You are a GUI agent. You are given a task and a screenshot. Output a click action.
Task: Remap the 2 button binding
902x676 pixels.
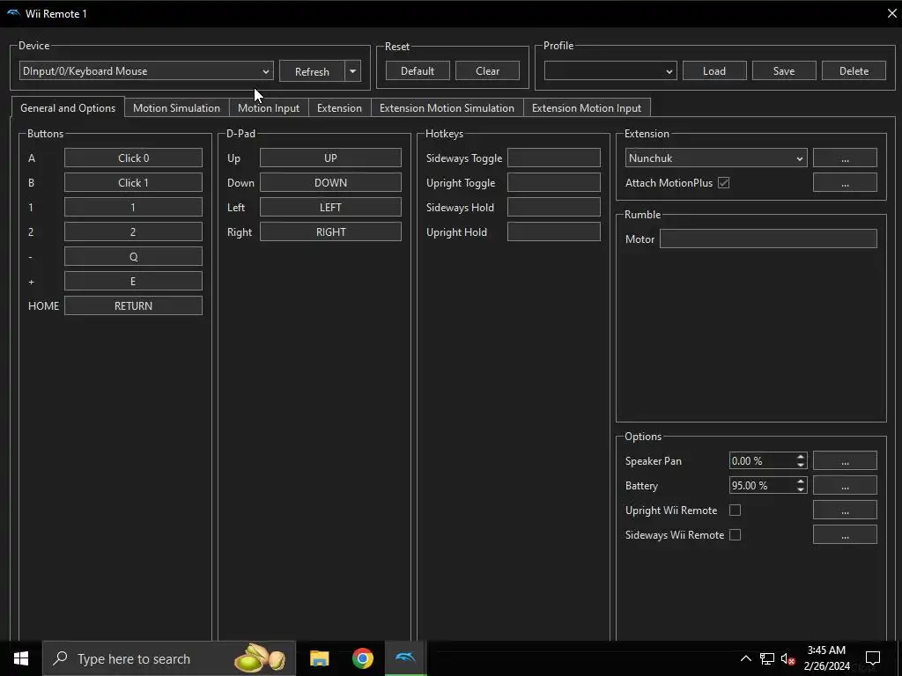tap(134, 232)
